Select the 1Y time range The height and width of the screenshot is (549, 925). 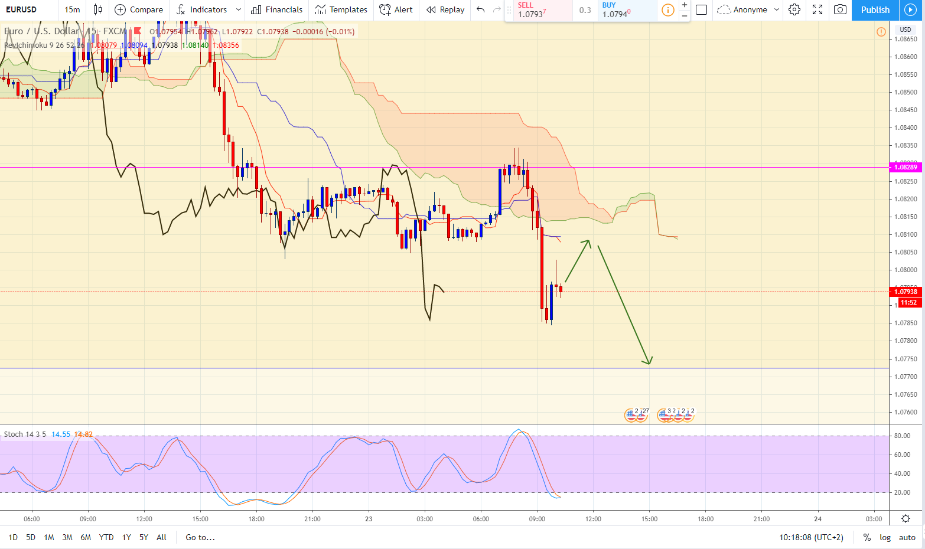point(126,537)
